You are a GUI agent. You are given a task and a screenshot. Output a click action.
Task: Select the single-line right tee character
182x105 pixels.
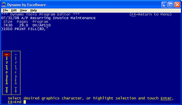pyautogui.click(x=15, y=80)
